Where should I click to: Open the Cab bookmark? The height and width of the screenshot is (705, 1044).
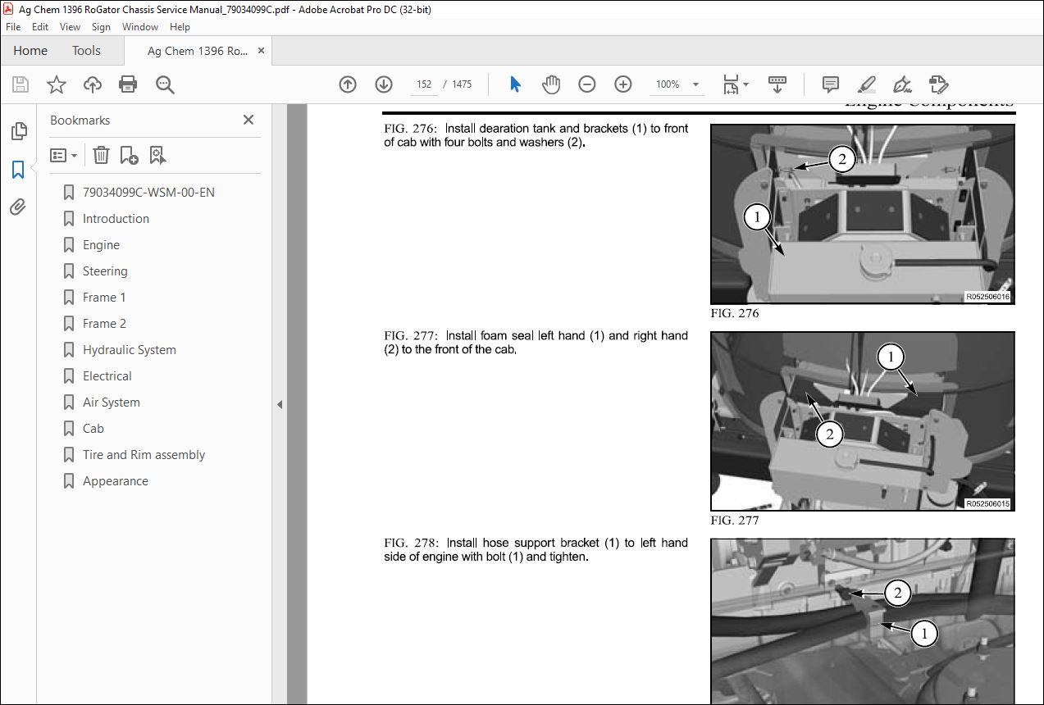[93, 429]
